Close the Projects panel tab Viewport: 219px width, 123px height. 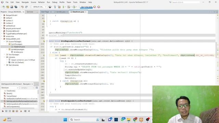click(23, 12)
